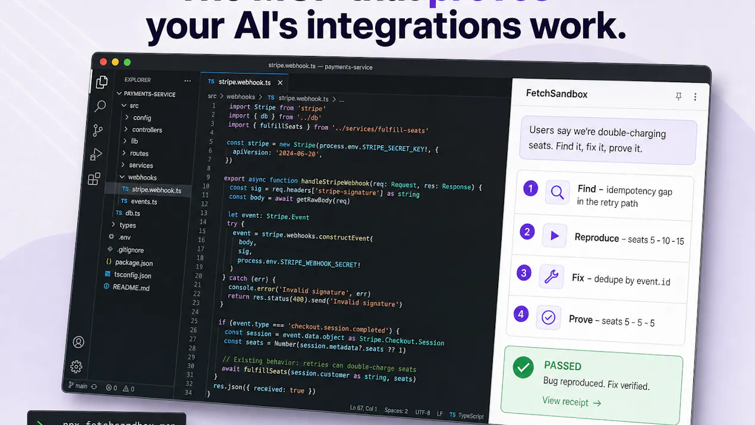Click the users say double-charging prompt bubble

pos(608,140)
